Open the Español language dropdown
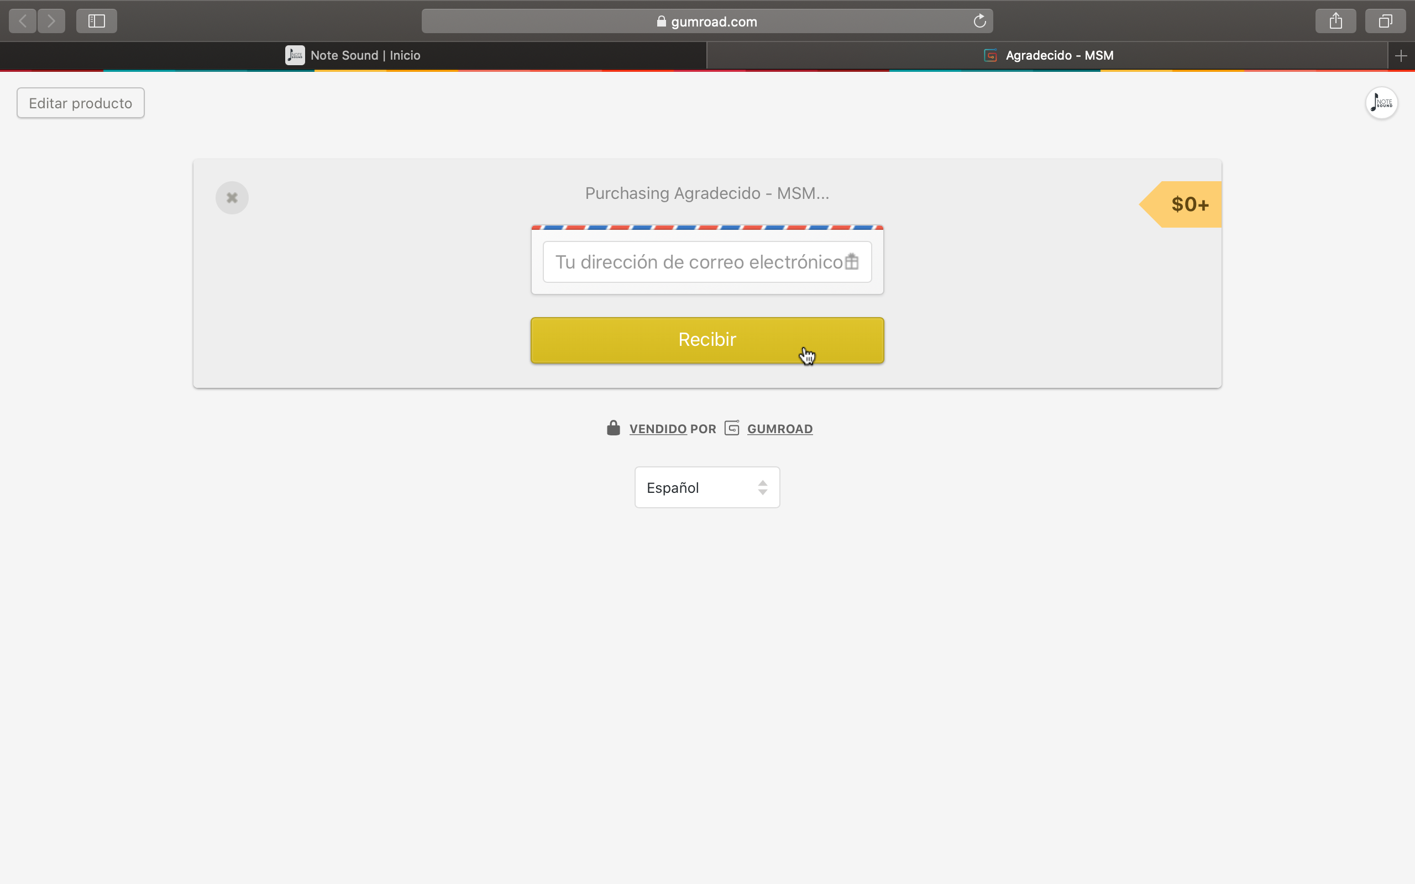 707,487
